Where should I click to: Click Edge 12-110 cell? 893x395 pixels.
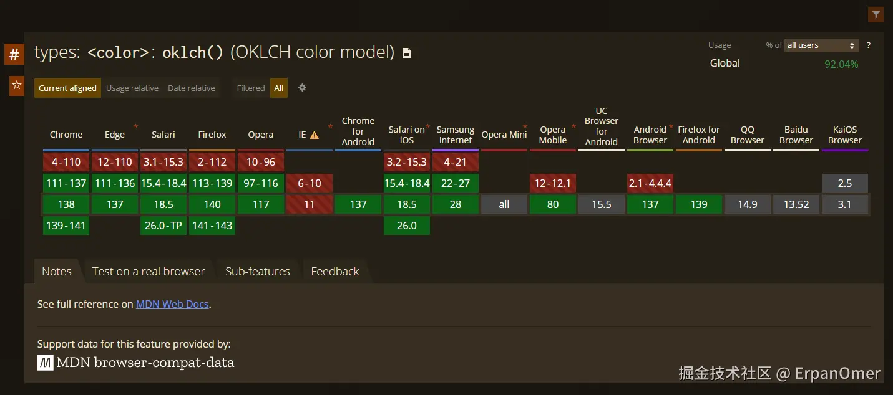[x=115, y=162]
